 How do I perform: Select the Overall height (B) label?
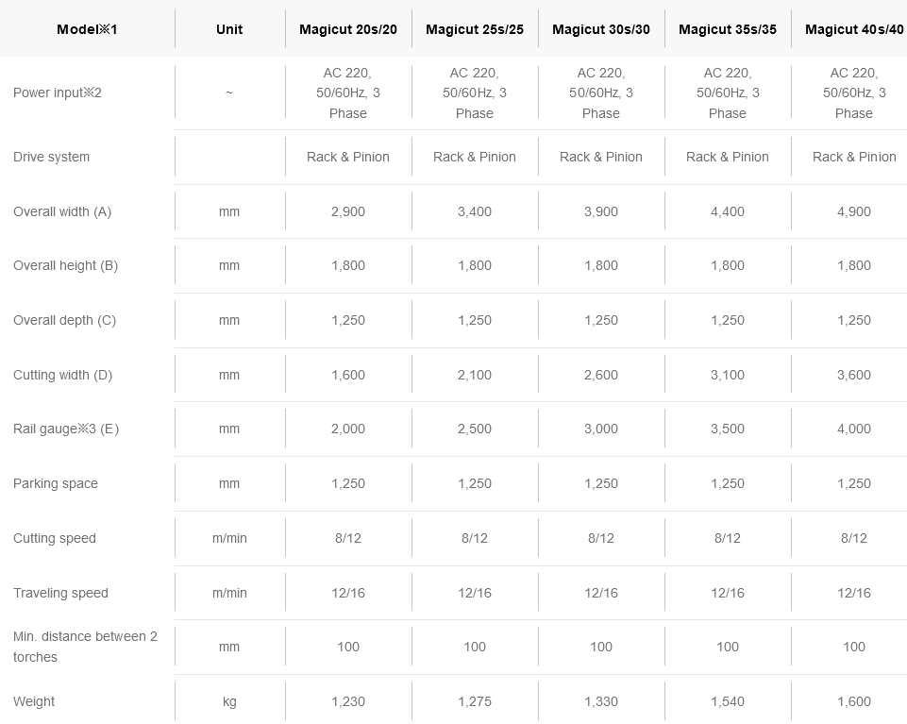click(65, 265)
